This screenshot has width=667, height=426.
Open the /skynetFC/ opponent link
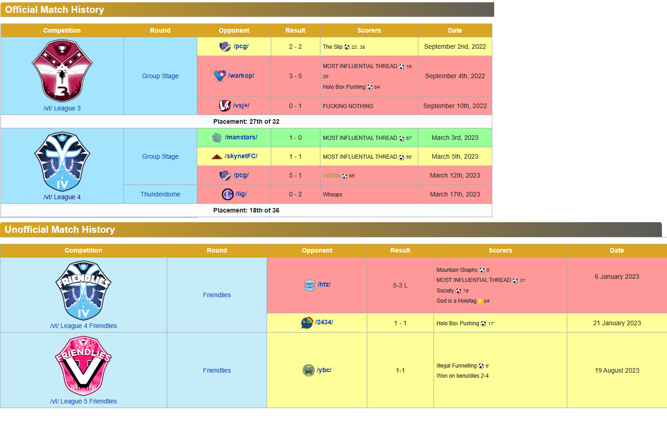[241, 156]
